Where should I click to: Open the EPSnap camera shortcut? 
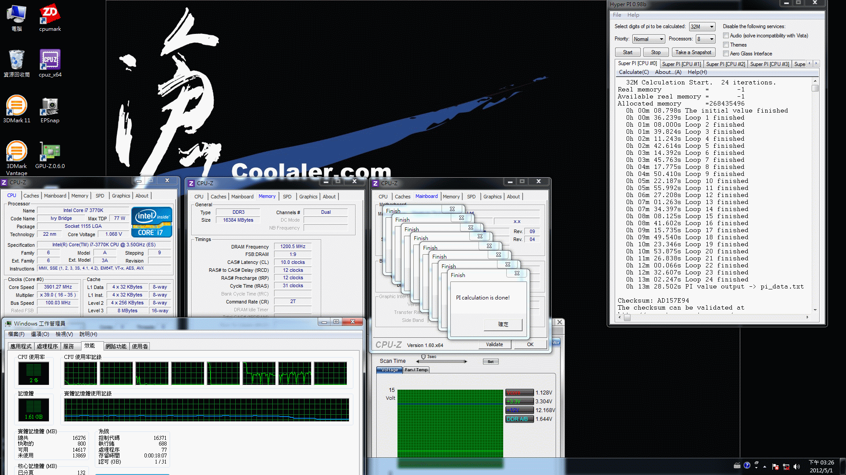(x=50, y=109)
